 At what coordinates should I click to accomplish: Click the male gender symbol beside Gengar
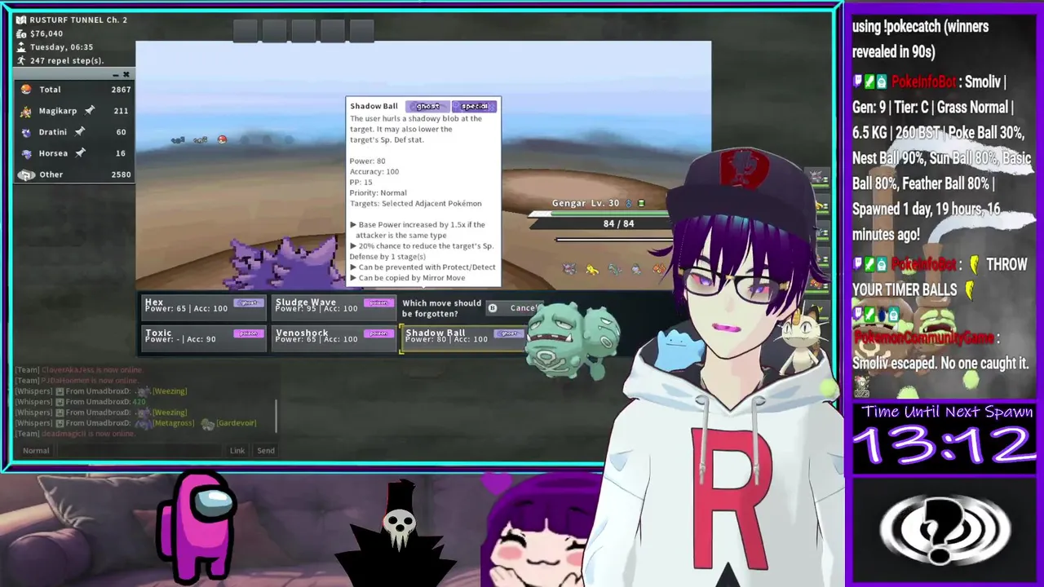(629, 203)
